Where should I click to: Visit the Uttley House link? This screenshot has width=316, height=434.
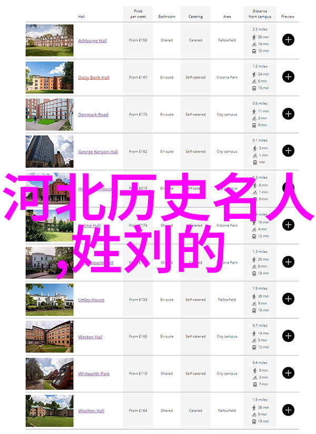click(x=91, y=300)
